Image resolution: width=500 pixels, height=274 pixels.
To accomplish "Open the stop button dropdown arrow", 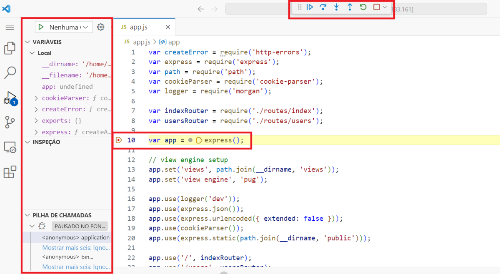I will click(385, 7).
